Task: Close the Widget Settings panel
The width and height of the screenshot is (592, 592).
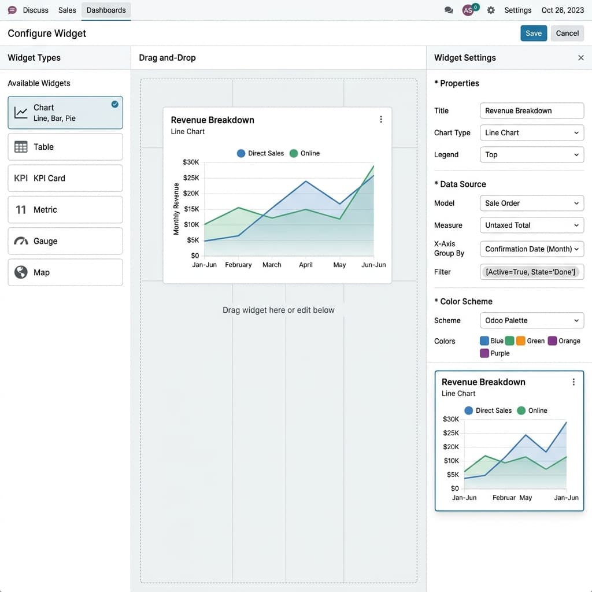Action: [x=580, y=58]
